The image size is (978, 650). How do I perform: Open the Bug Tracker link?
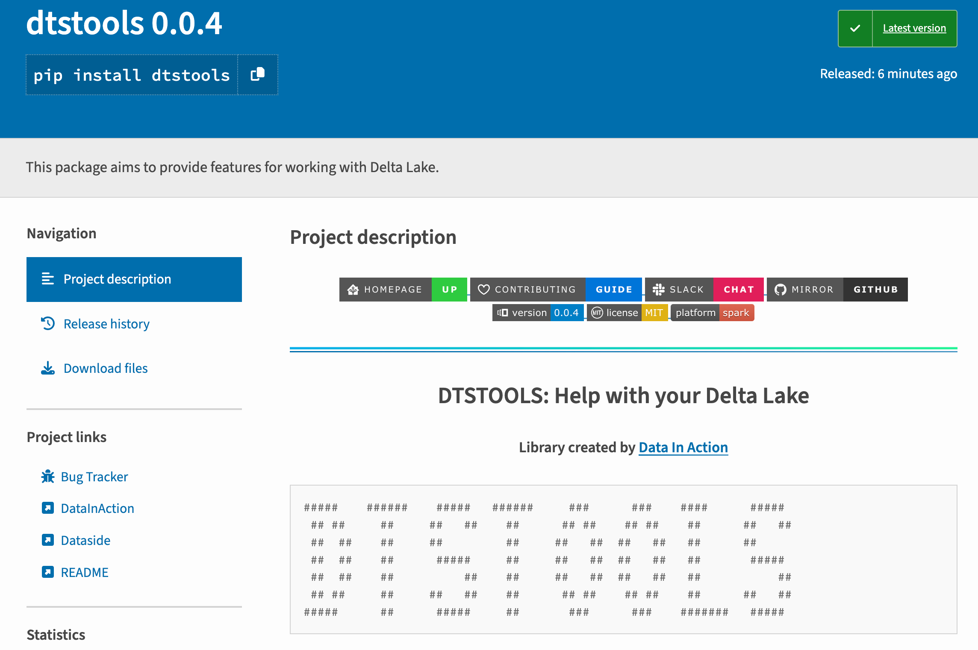[94, 477]
